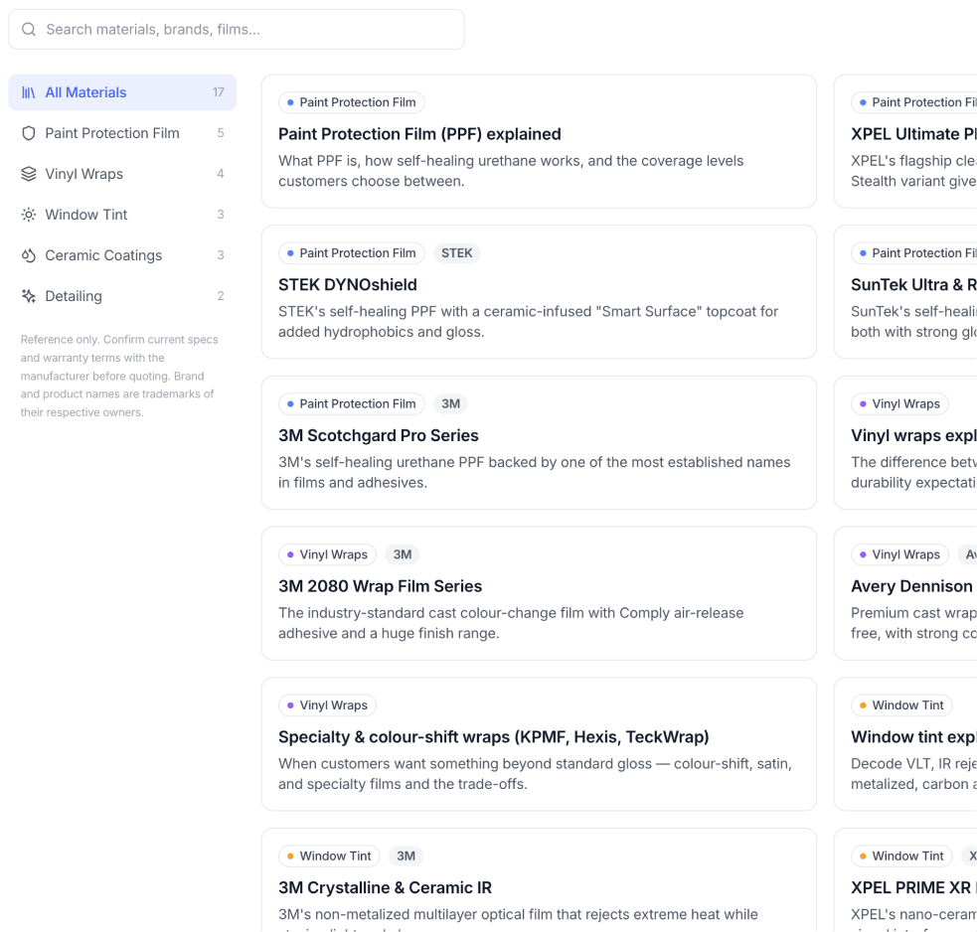Filter by Window Tint in sidebar
977x932 pixels.
point(122,215)
